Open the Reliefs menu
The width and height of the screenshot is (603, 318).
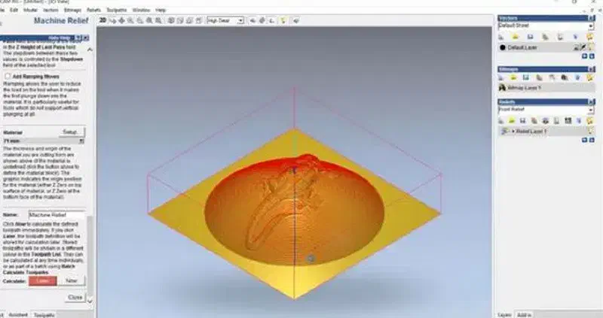(93, 10)
